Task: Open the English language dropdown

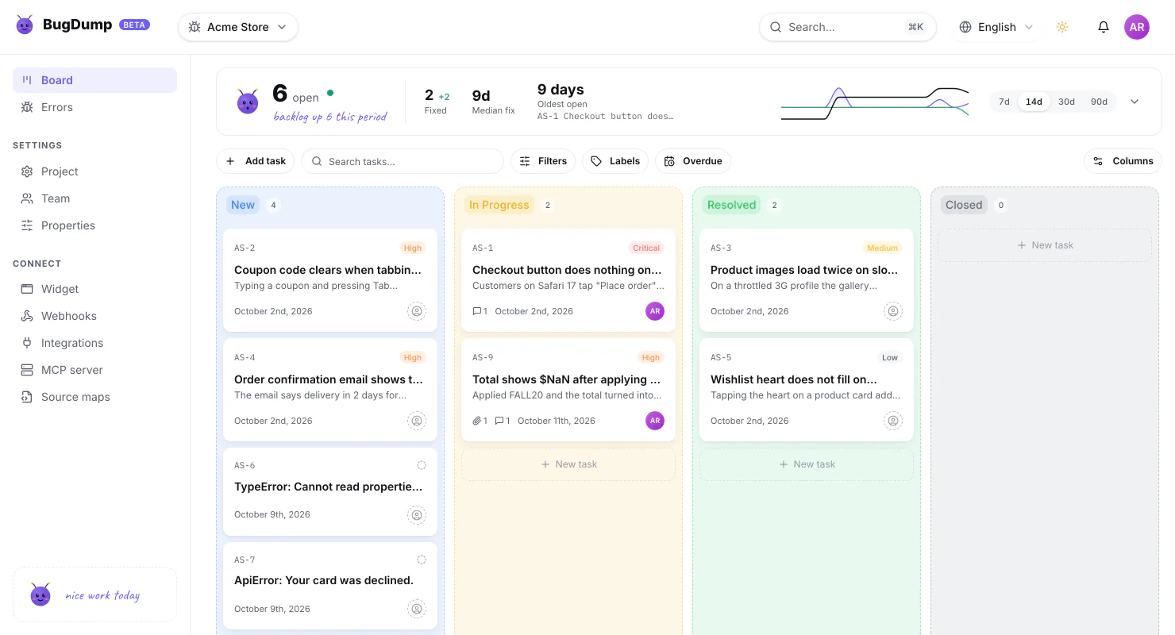Action: tap(996, 27)
